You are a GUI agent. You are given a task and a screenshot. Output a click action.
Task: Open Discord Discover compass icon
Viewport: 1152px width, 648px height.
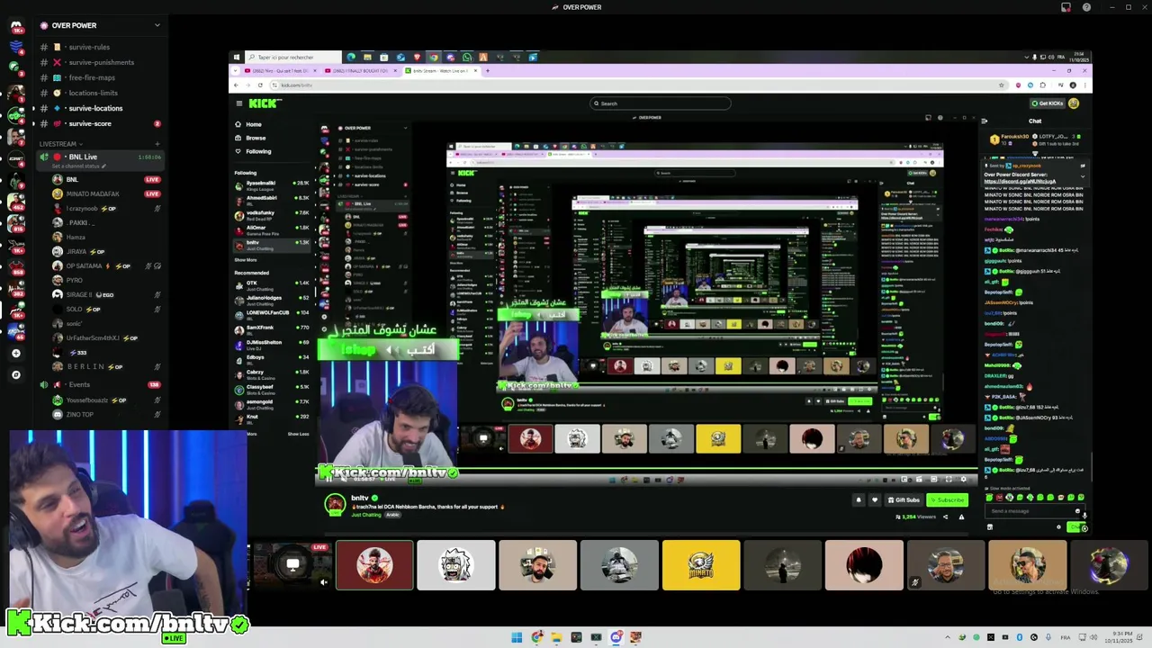[x=15, y=374]
